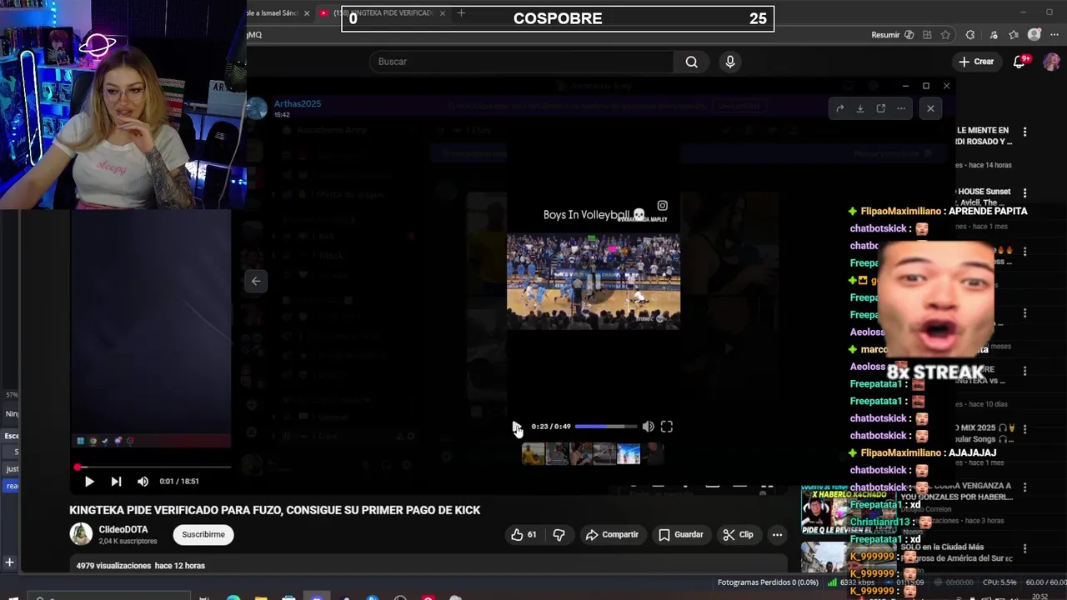Skip to next YouTube video

(116, 482)
